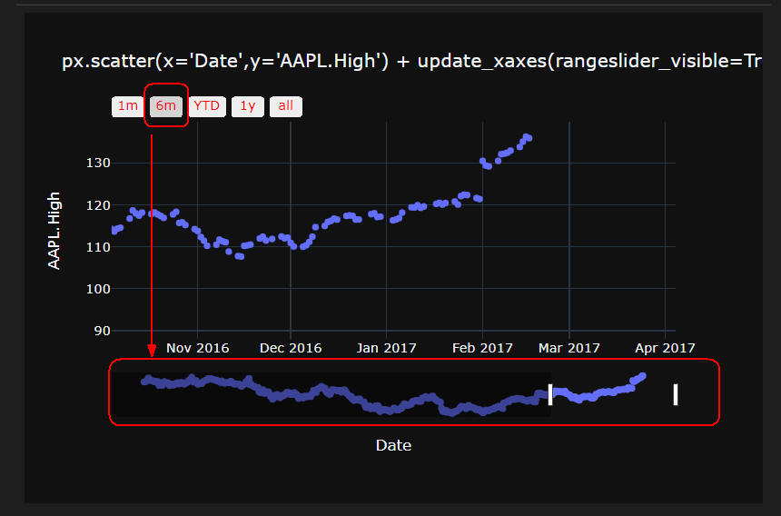Click the dimmed left rangeslider area
Image resolution: width=781 pixels, height=516 pixels.
pyautogui.click(x=331, y=394)
